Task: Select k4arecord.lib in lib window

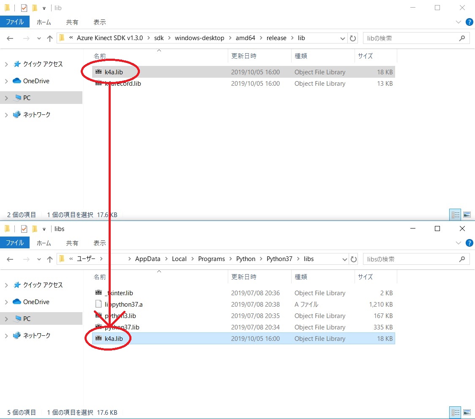Action: click(243, 84)
